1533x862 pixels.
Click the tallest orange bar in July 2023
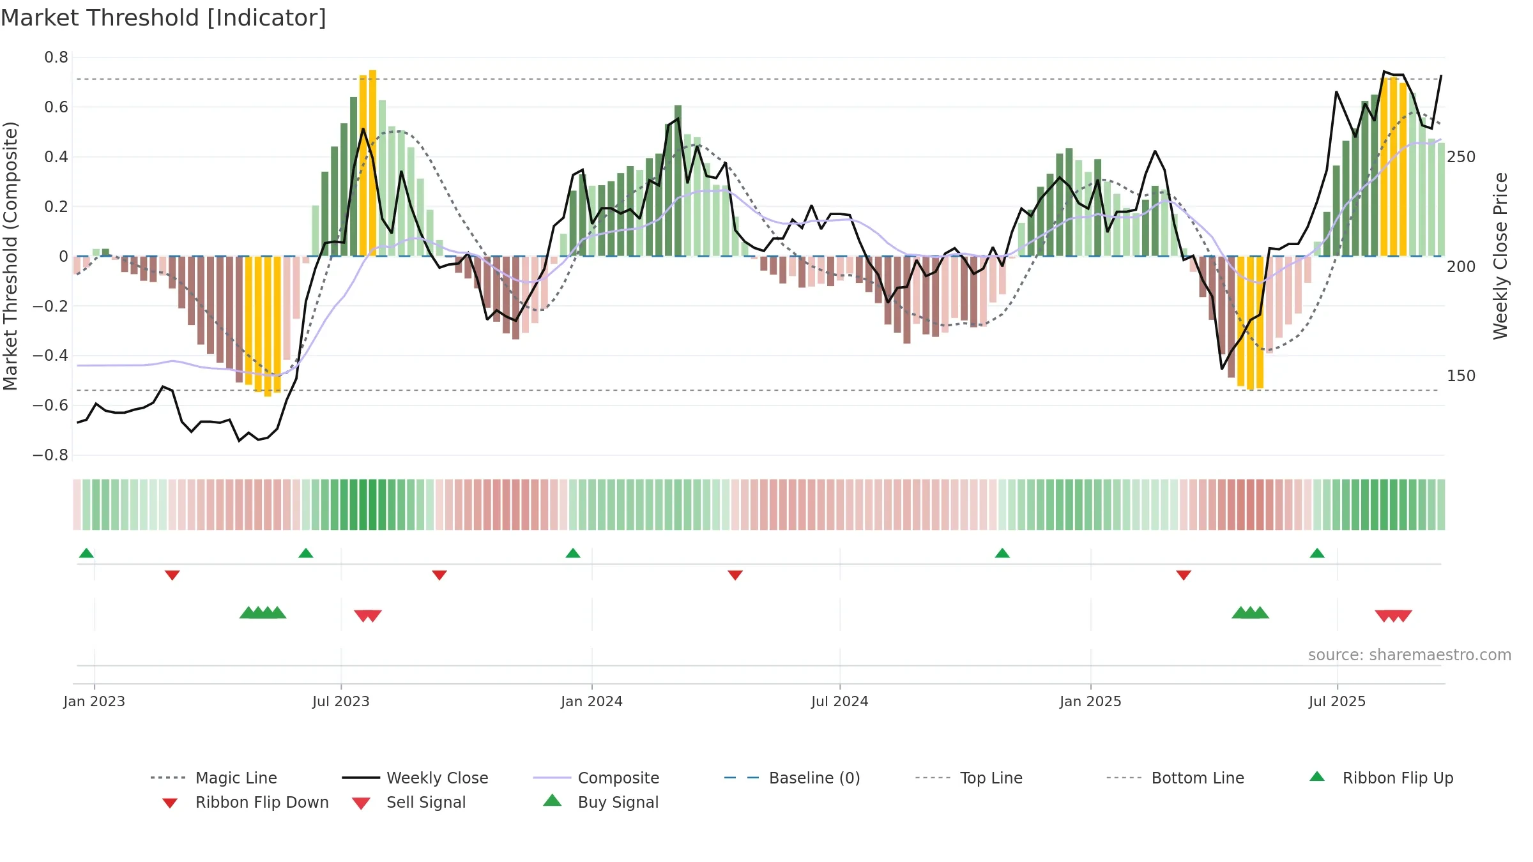tap(372, 163)
